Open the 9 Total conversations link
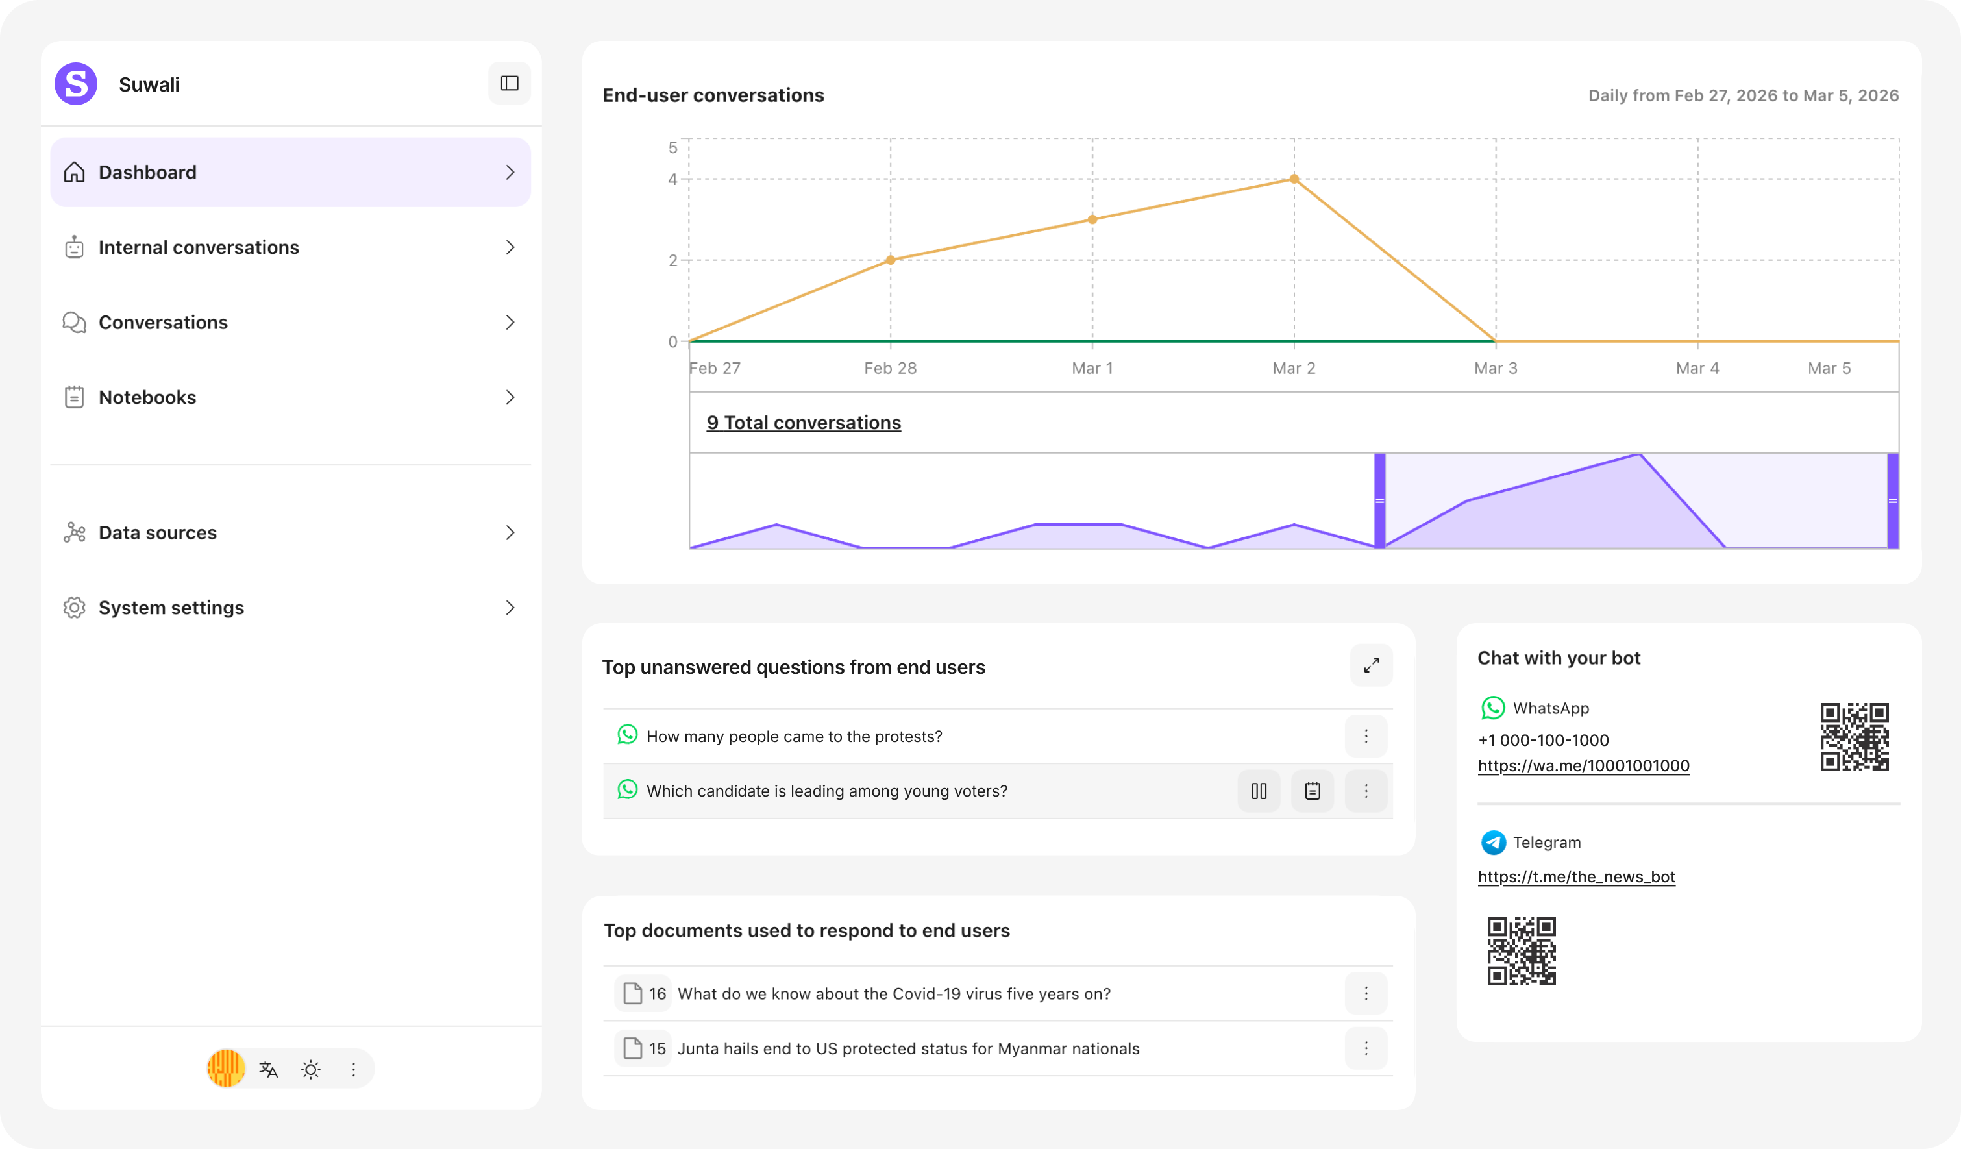Viewport: 1961px width, 1149px height. point(803,423)
